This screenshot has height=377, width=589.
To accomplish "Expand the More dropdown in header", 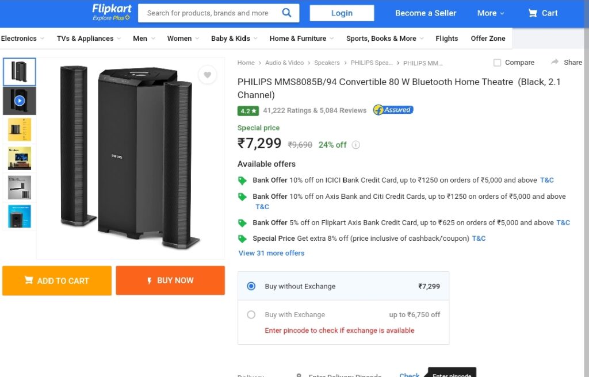I will coord(491,13).
